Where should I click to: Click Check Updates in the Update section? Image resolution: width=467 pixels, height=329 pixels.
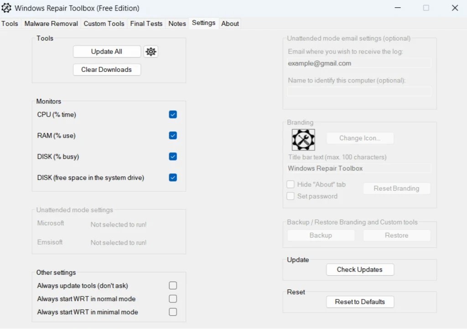[x=360, y=269]
